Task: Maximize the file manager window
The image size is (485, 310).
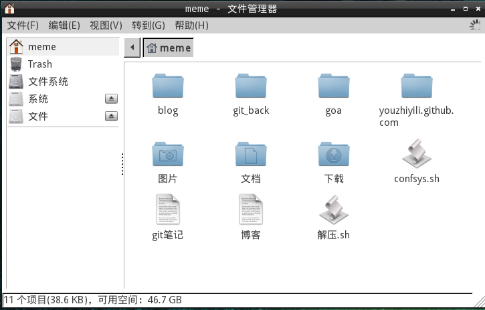Action: tap(466, 9)
